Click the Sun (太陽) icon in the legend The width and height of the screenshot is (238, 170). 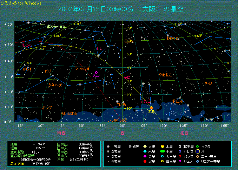(x=144, y=147)
